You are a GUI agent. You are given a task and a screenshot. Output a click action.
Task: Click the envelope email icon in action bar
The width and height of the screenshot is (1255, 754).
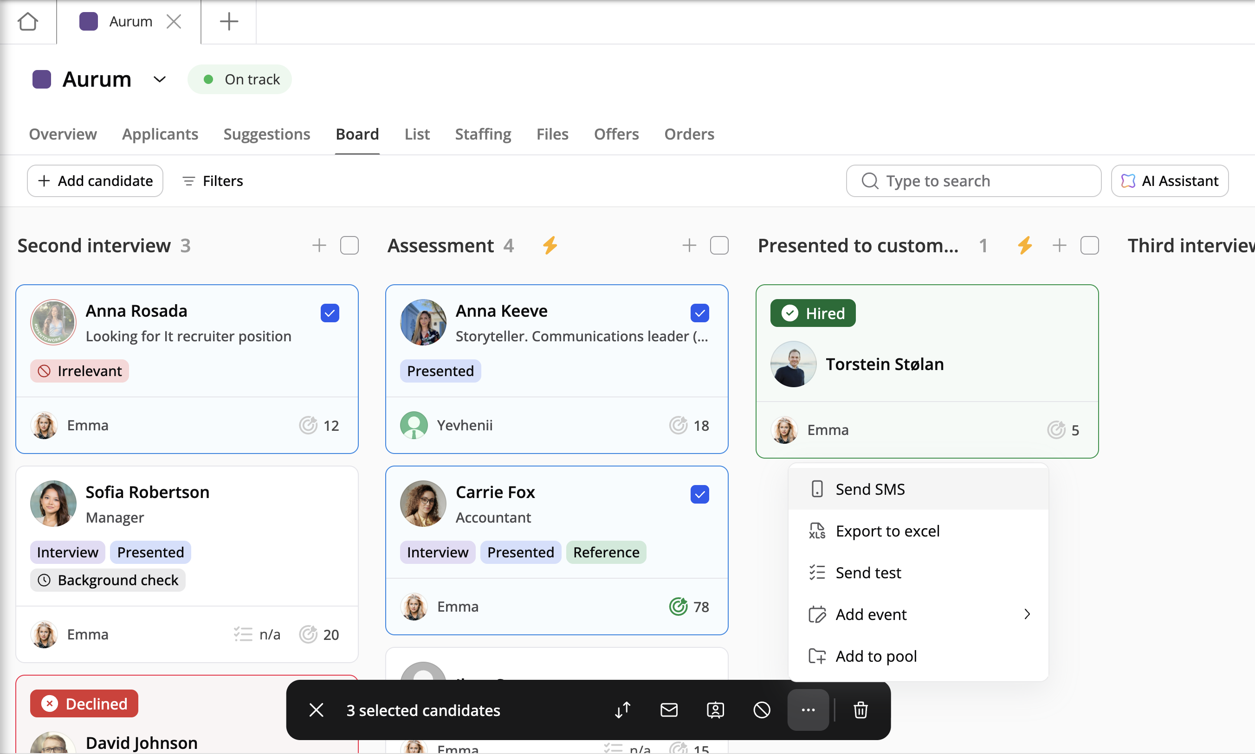[669, 710]
